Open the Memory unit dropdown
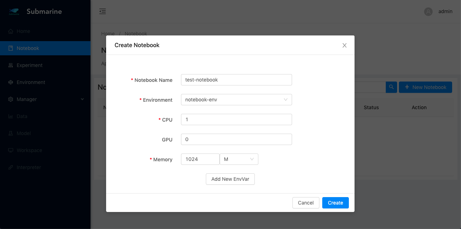The height and width of the screenshot is (229, 461). click(239, 159)
